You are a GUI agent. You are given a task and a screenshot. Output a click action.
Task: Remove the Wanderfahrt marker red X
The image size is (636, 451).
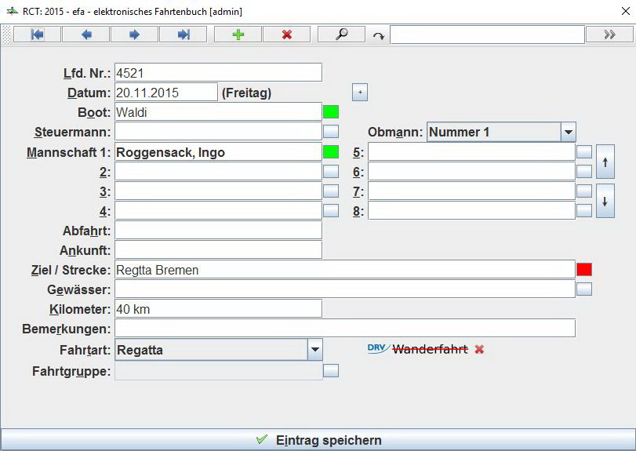point(479,349)
